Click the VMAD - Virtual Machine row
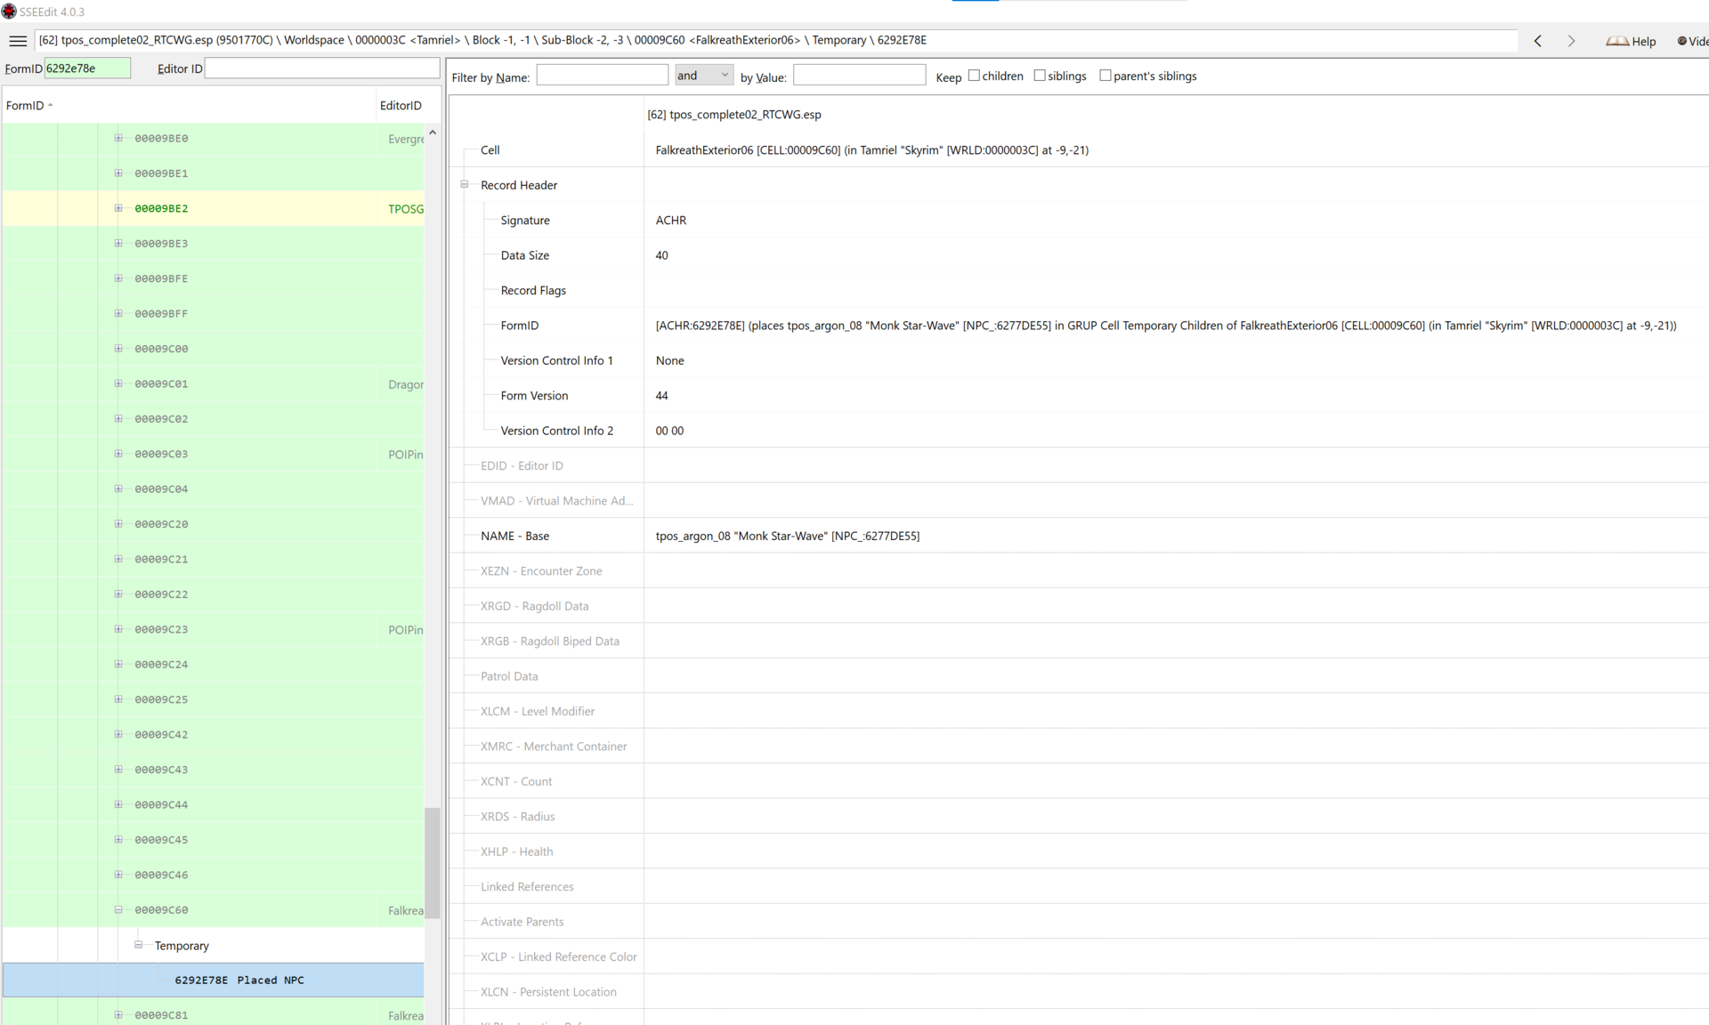The height and width of the screenshot is (1025, 1709). click(x=1079, y=501)
